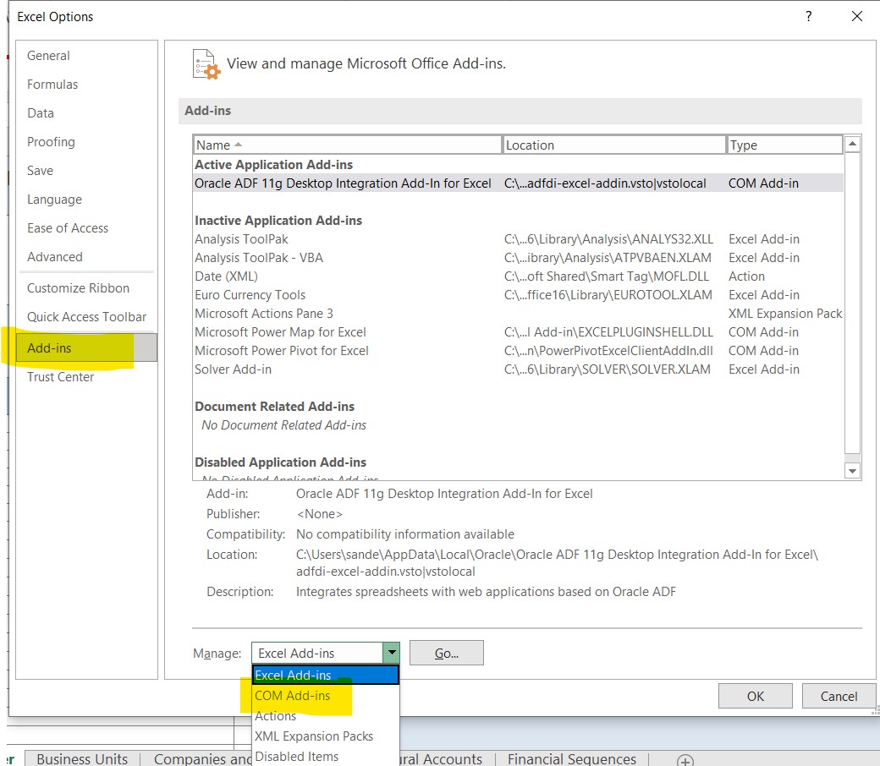Select Analysis ToolPak - VBA row
880x766 pixels.
coord(518,258)
